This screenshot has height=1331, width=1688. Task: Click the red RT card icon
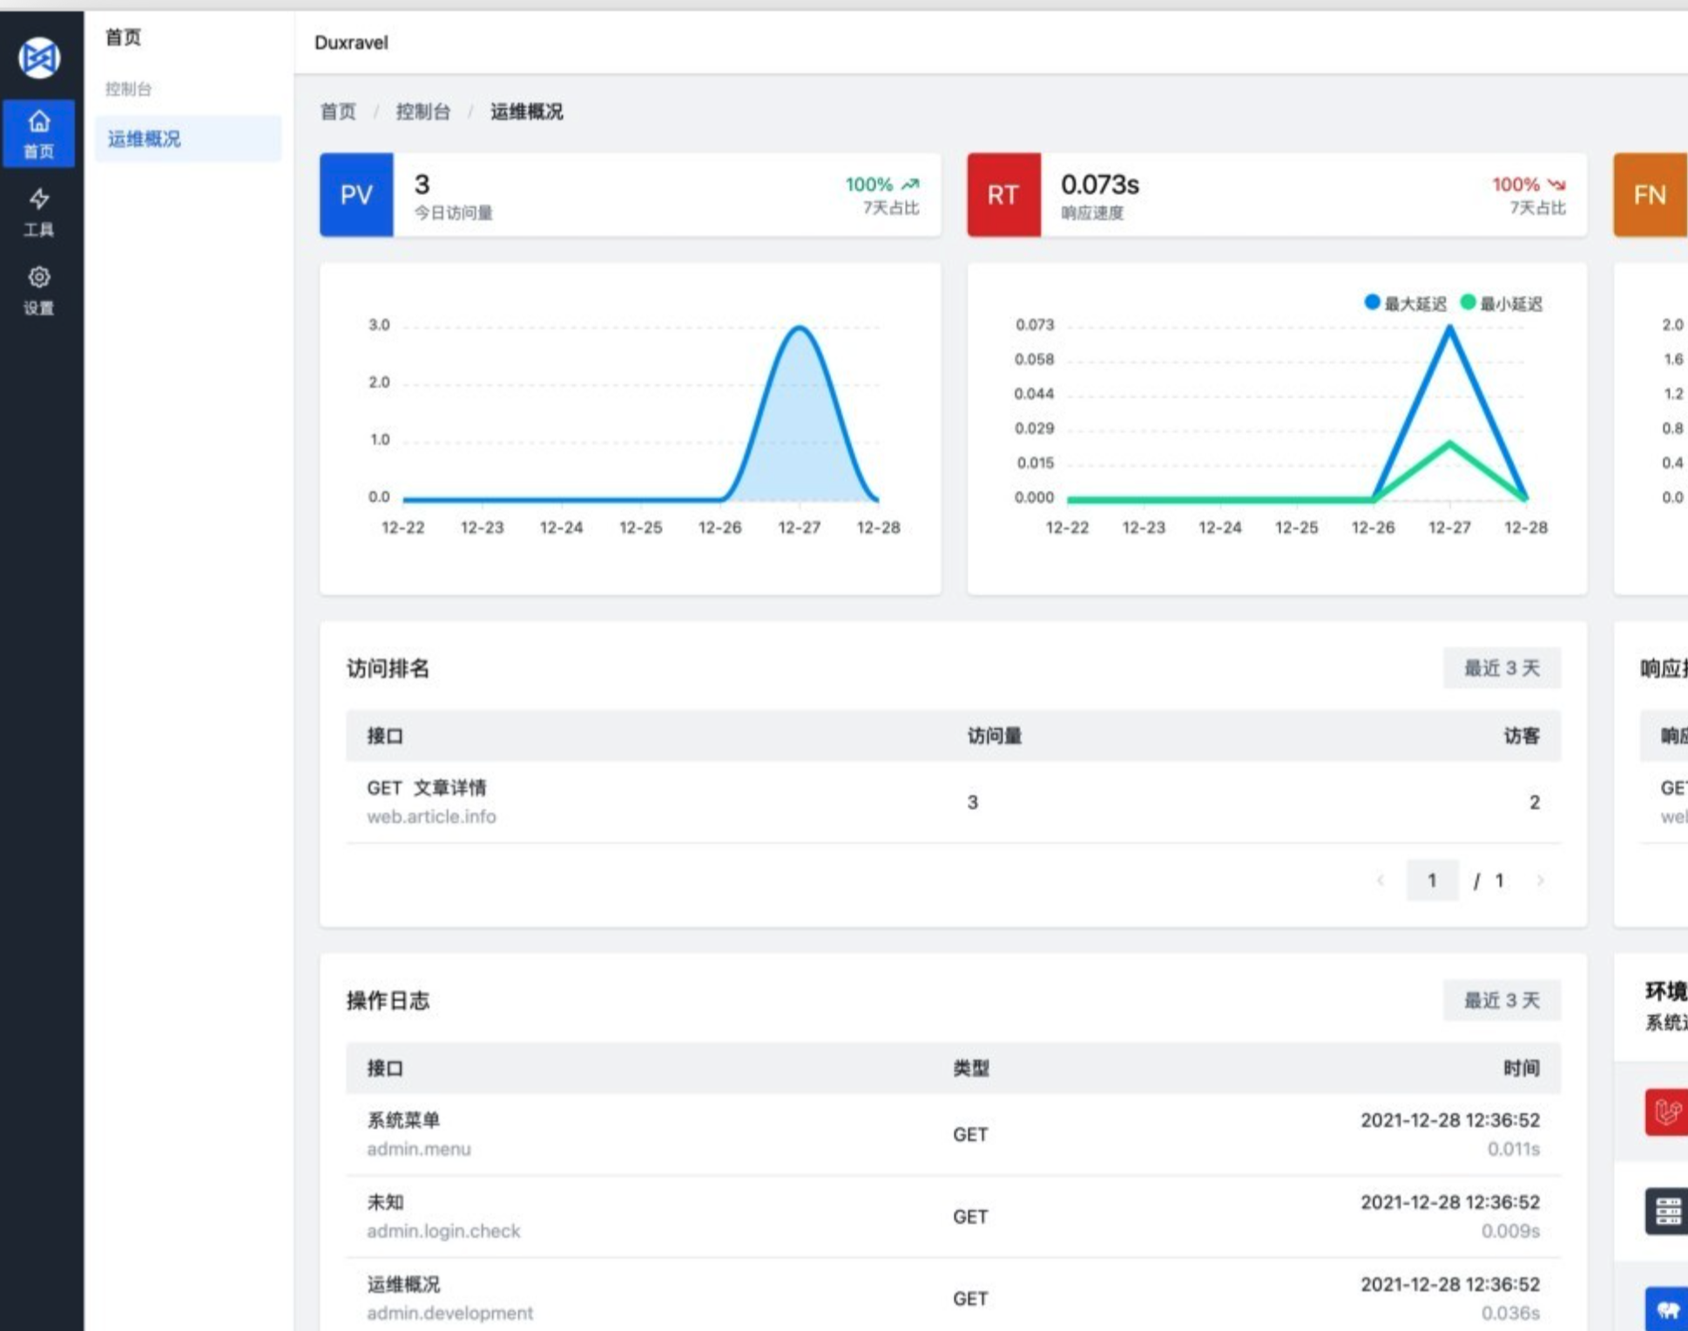click(x=1003, y=194)
